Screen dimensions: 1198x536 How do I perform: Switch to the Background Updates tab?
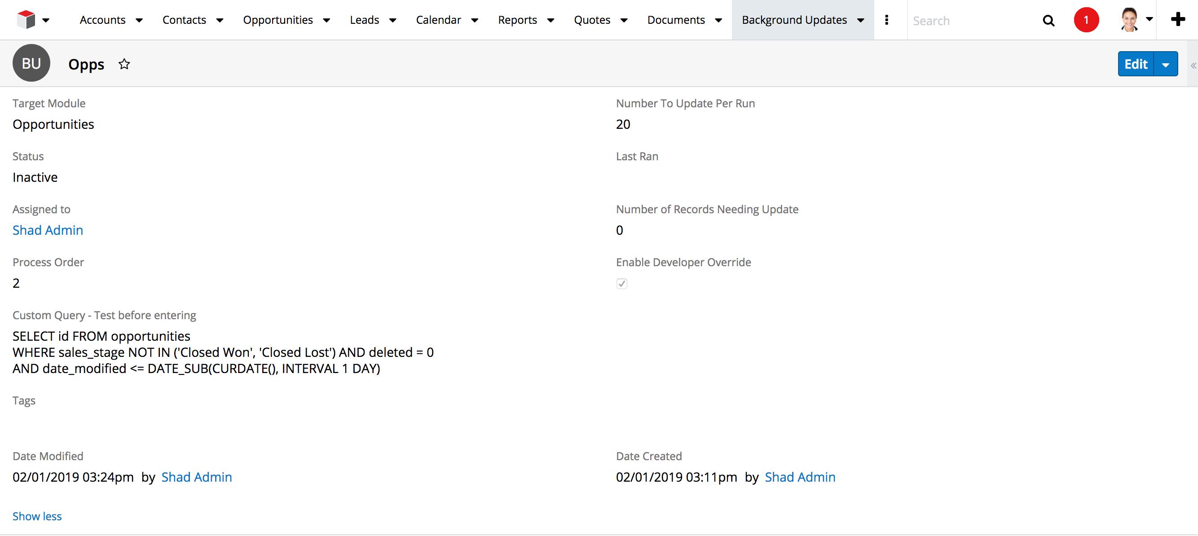coord(795,19)
